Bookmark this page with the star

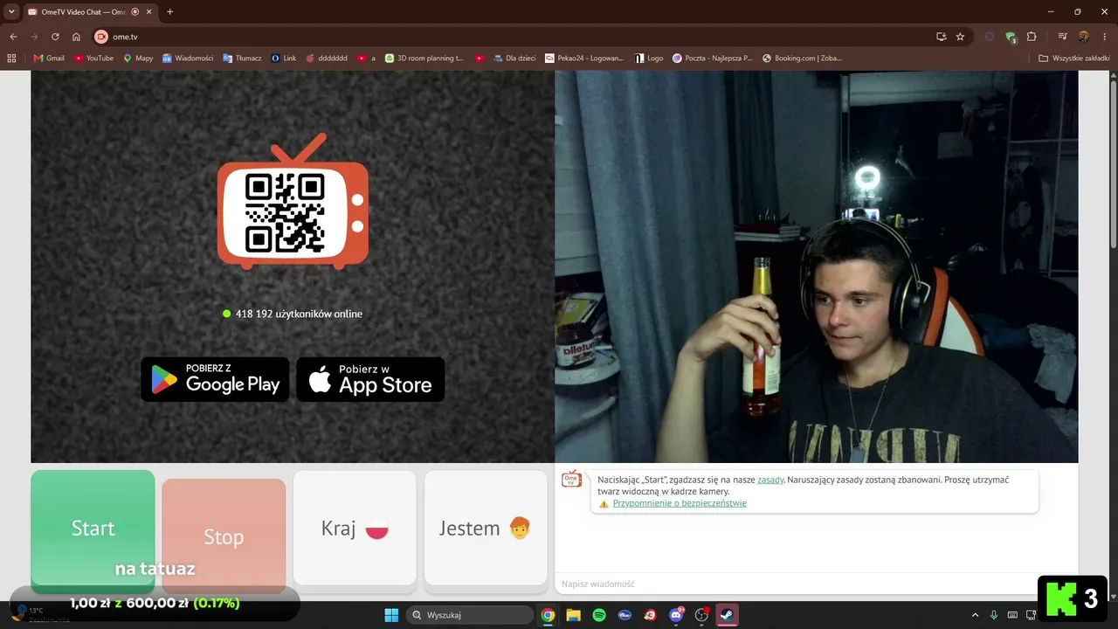click(960, 37)
